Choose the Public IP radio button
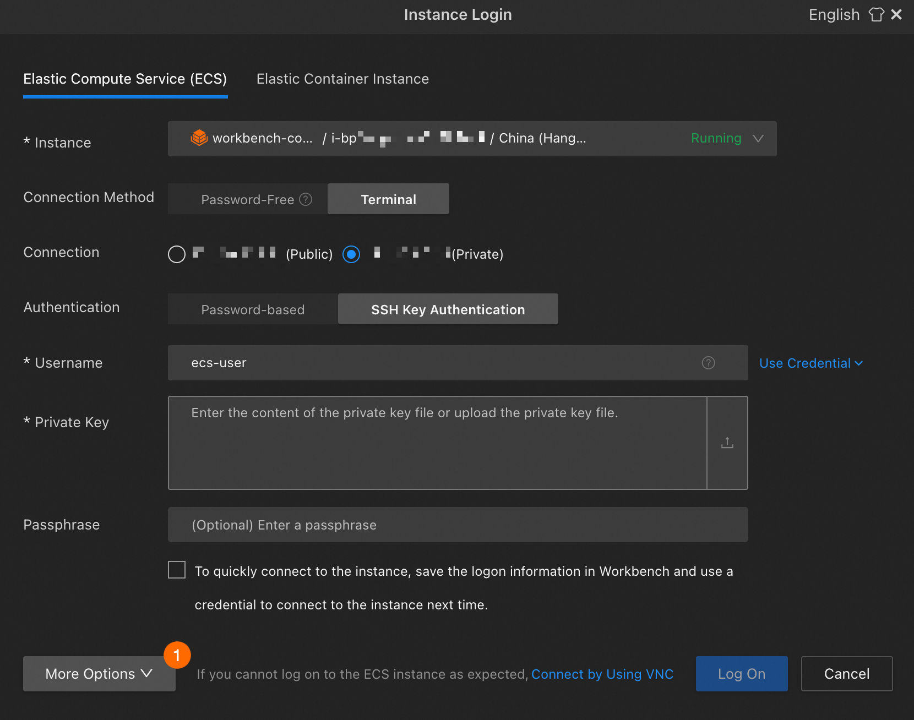This screenshot has height=720, width=914. click(177, 254)
